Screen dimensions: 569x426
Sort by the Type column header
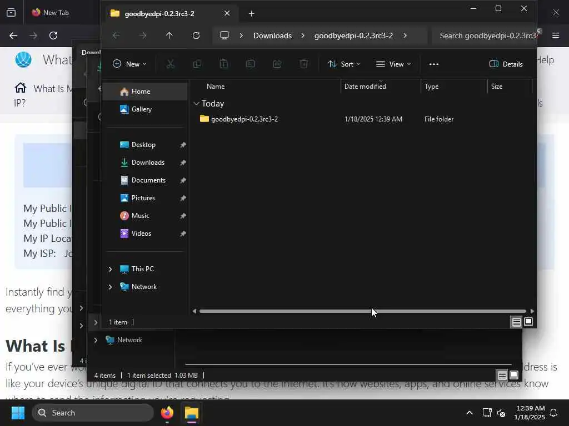[454, 86]
